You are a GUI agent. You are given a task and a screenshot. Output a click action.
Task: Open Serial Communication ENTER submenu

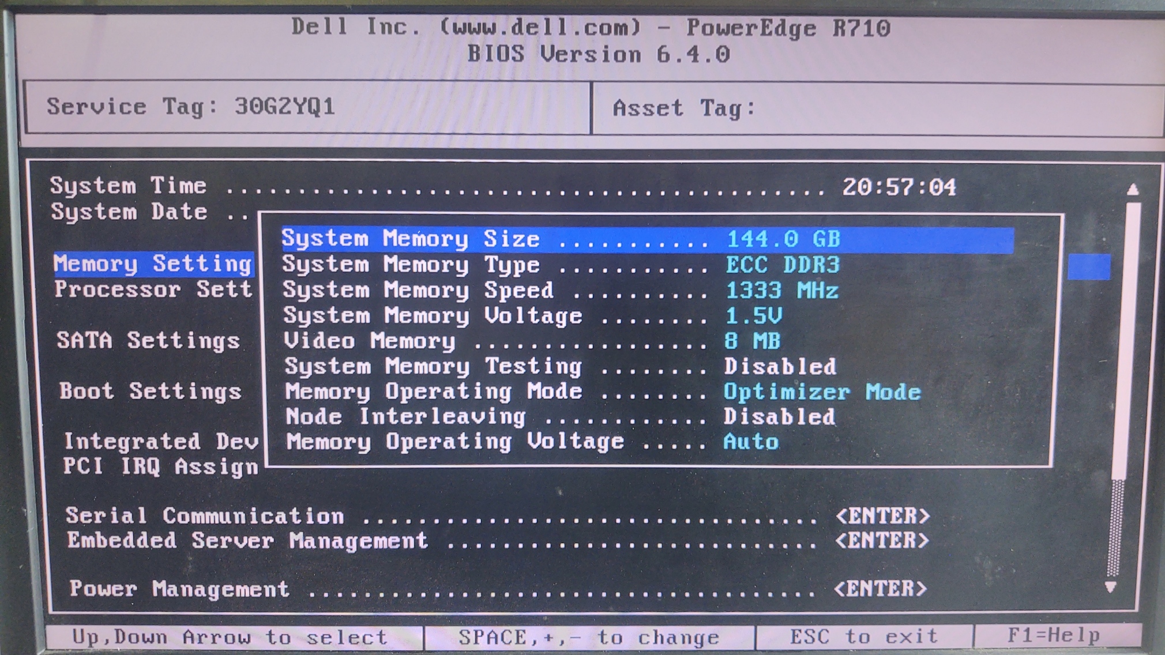(882, 516)
